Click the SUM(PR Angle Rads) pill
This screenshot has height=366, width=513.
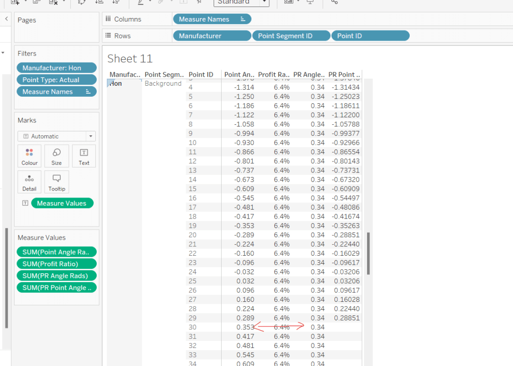click(56, 276)
